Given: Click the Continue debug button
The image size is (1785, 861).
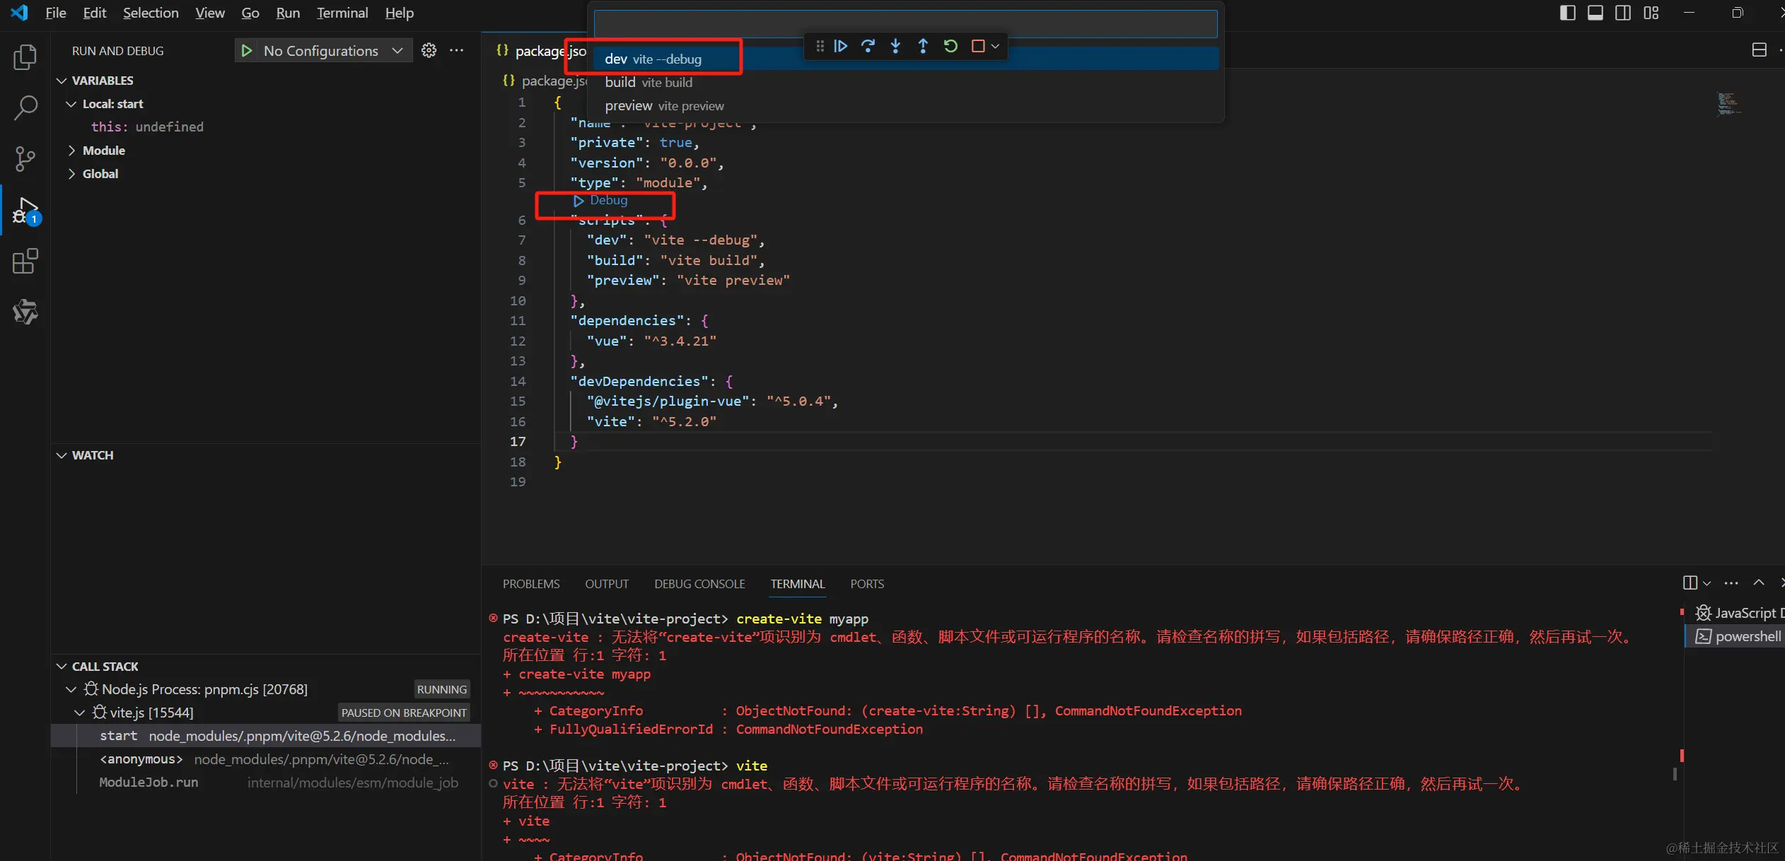Looking at the screenshot, I should point(840,46).
